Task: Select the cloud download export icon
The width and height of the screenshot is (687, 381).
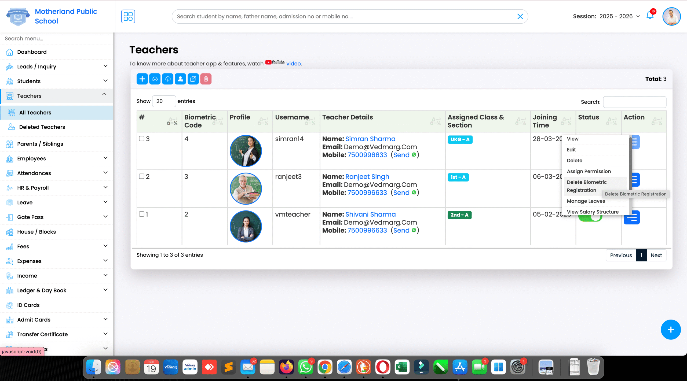Action: click(x=167, y=79)
